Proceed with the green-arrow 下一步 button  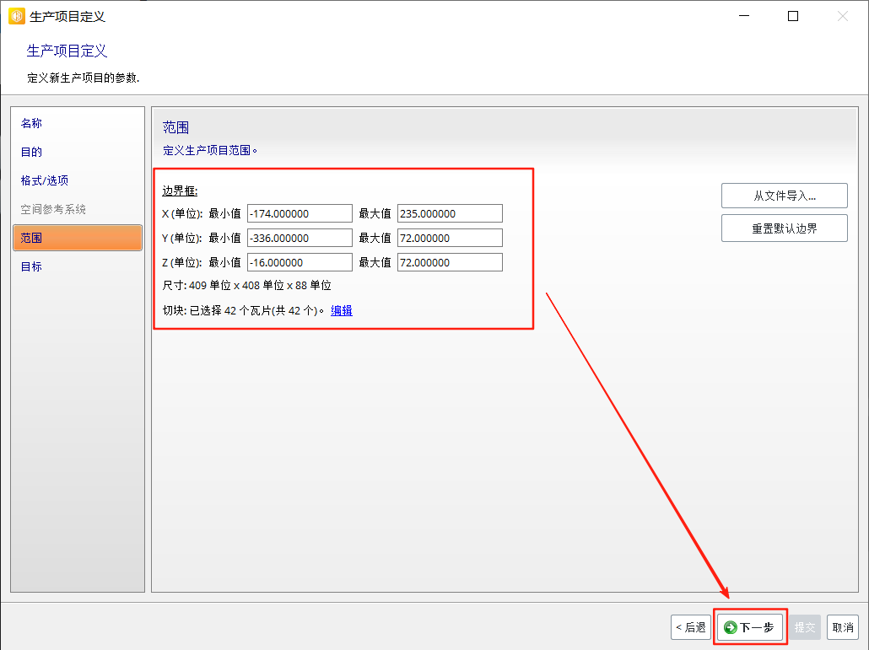coord(750,627)
